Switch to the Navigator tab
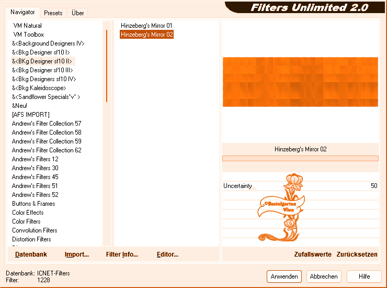This screenshot has width=387, height=288. [22, 12]
